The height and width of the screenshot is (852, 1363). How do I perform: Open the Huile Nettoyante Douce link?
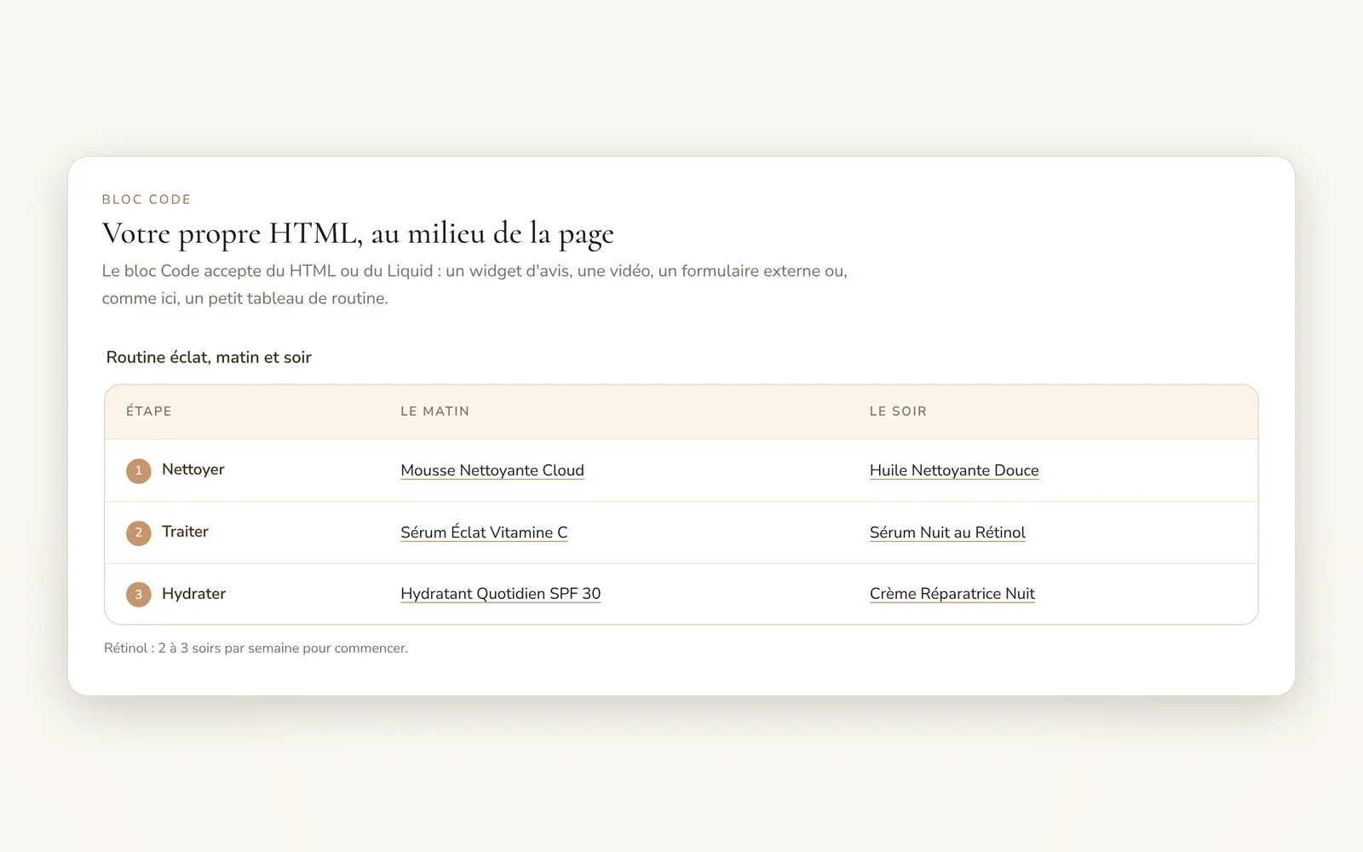954,470
